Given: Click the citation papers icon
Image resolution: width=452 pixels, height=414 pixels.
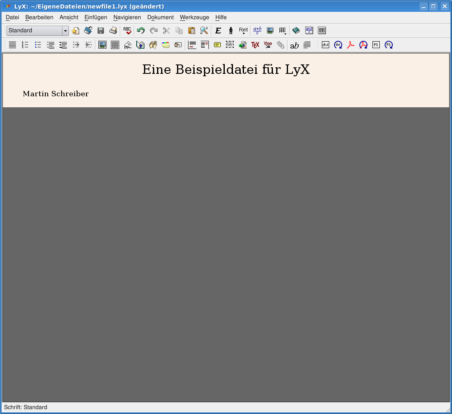Looking at the screenshot, I should tap(153, 45).
